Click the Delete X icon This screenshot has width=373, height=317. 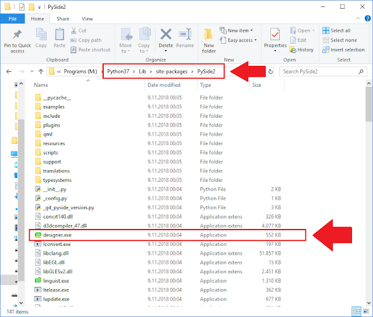pos(166,34)
